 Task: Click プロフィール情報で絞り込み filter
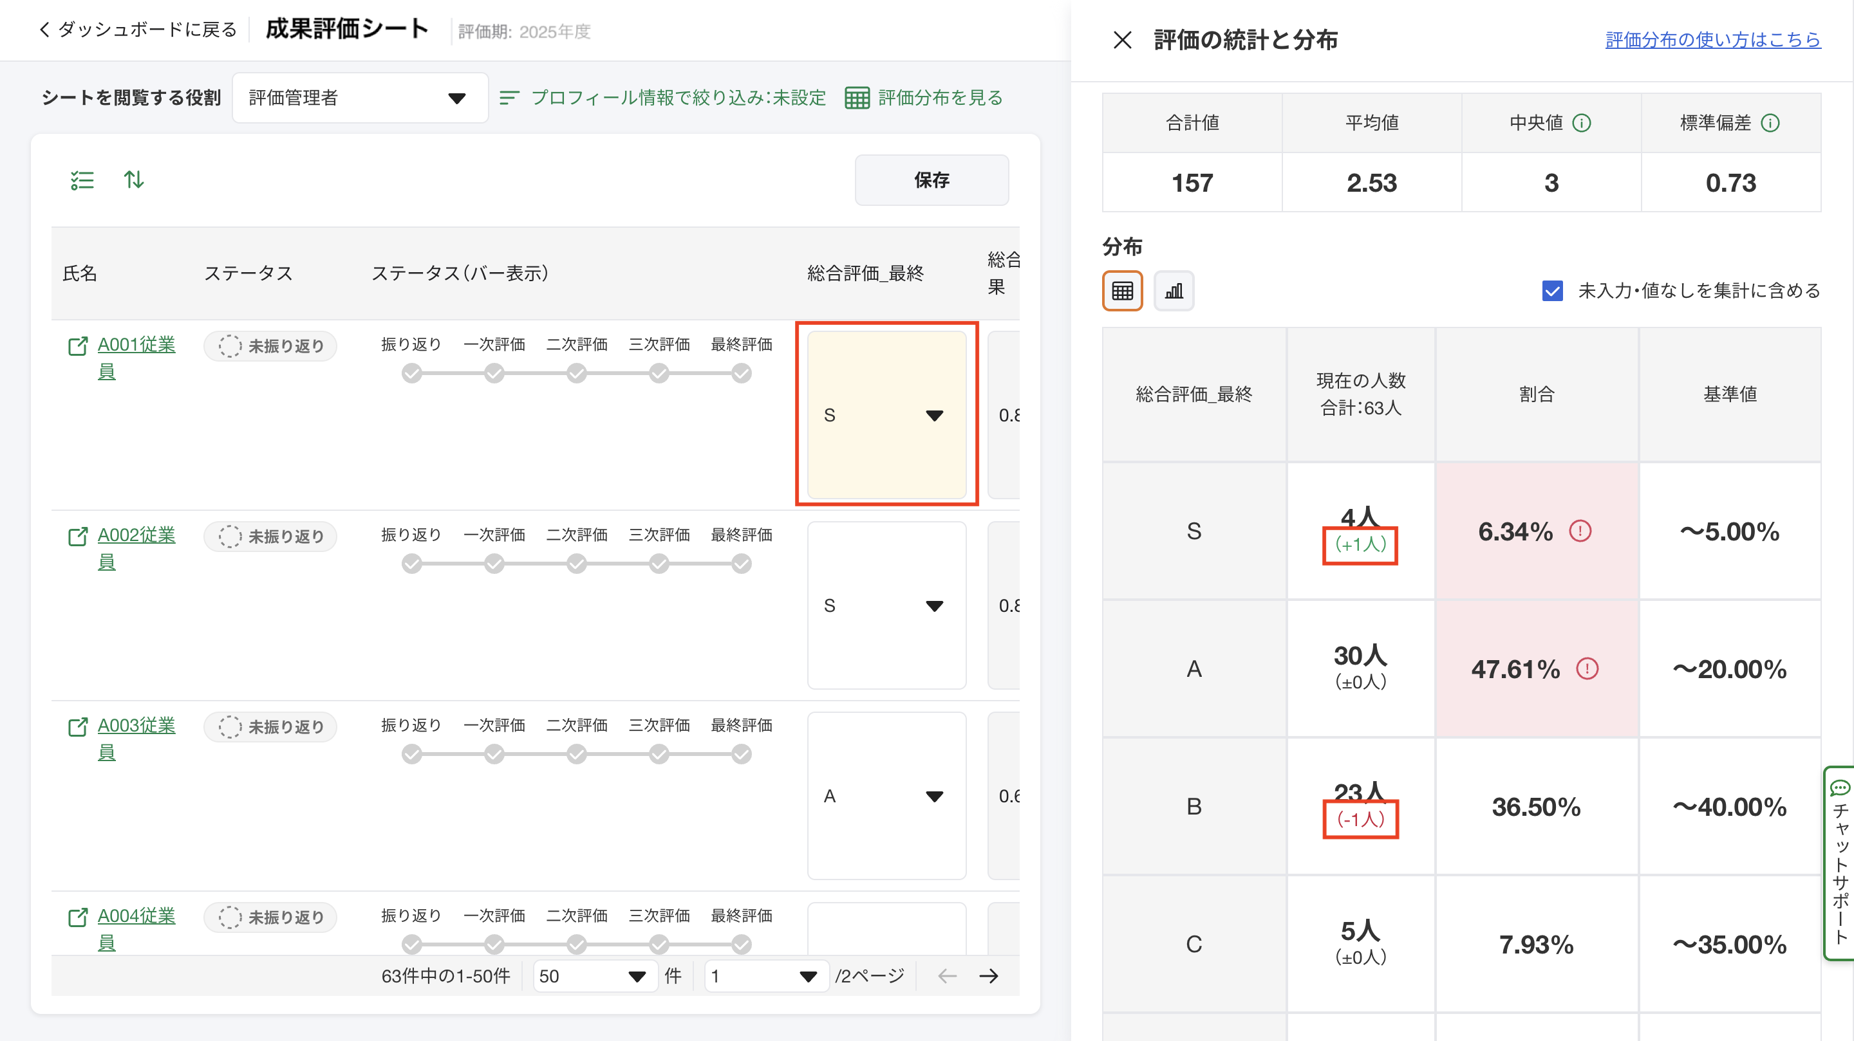[x=663, y=98]
